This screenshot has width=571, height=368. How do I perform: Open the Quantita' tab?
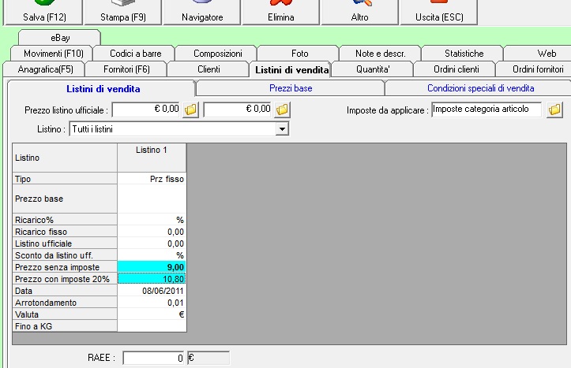(x=373, y=69)
